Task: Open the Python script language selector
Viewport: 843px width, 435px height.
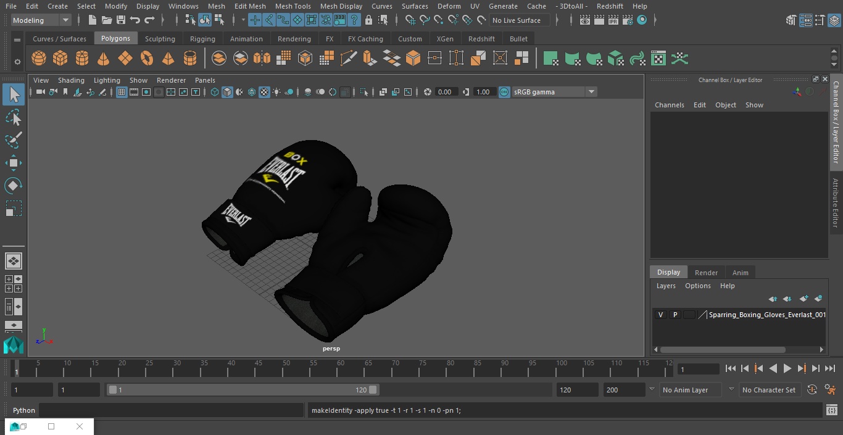Action: coord(24,410)
